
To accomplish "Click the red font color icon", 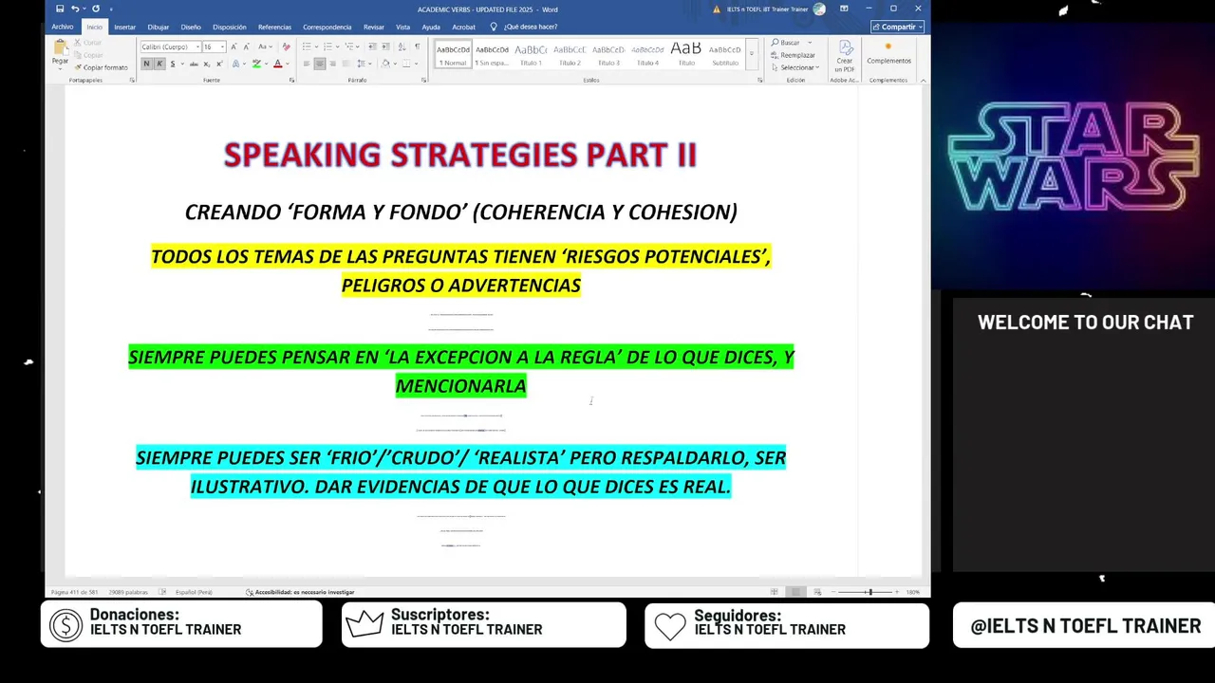I will [277, 64].
